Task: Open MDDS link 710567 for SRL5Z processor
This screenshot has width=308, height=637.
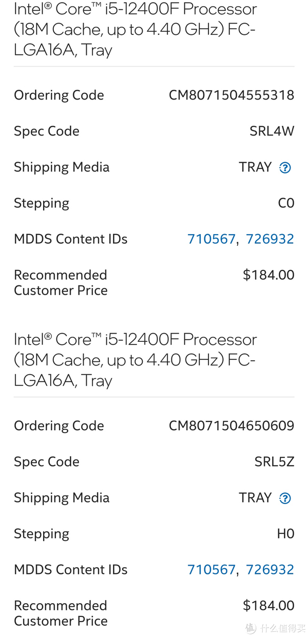Action: click(x=211, y=570)
